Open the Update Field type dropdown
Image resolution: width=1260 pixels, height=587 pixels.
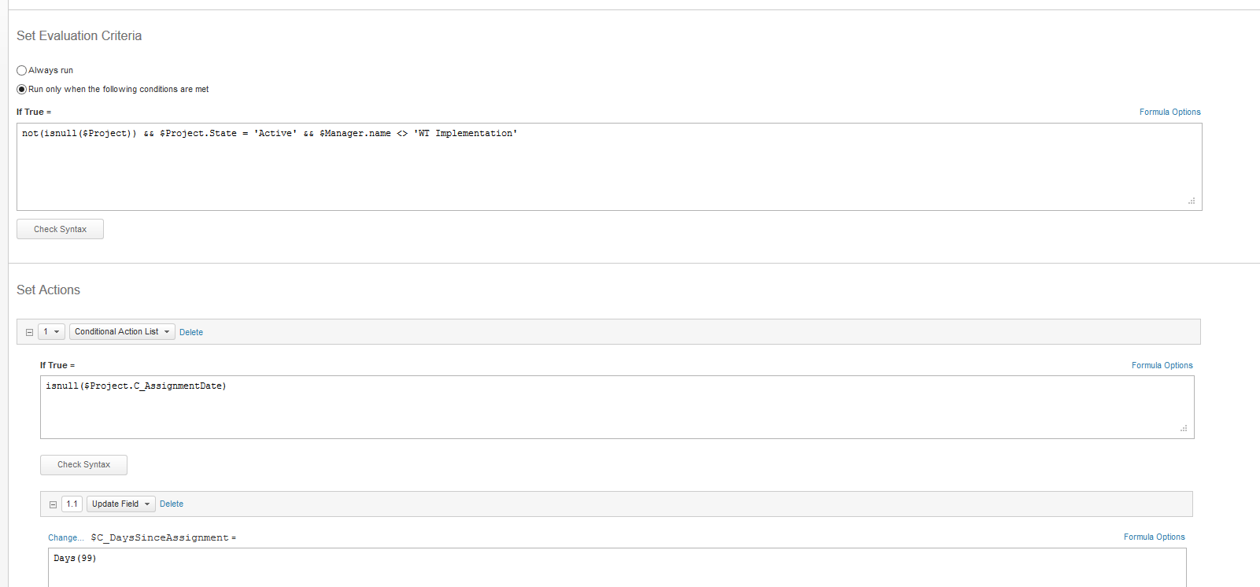coord(121,504)
